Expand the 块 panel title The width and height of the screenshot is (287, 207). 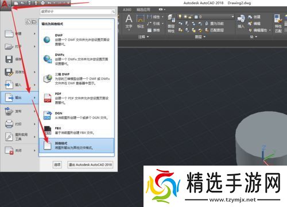254,37
